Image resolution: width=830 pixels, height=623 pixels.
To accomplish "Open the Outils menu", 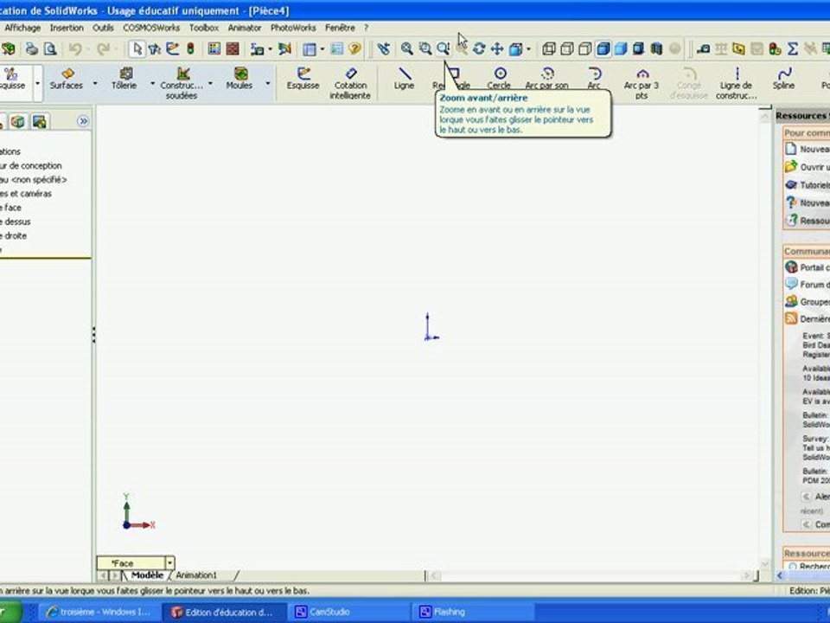I will pyautogui.click(x=103, y=28).
